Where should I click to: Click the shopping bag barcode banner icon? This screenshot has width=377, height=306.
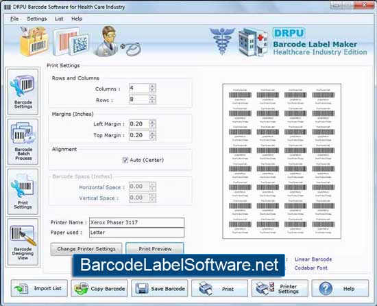[34, 41]
